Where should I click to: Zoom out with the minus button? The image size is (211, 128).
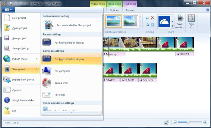175,122
